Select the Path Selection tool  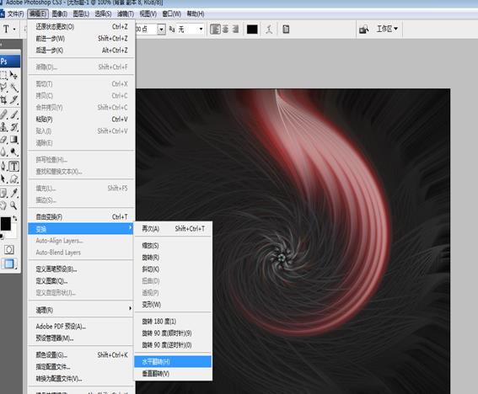click(x=3, y=178)
